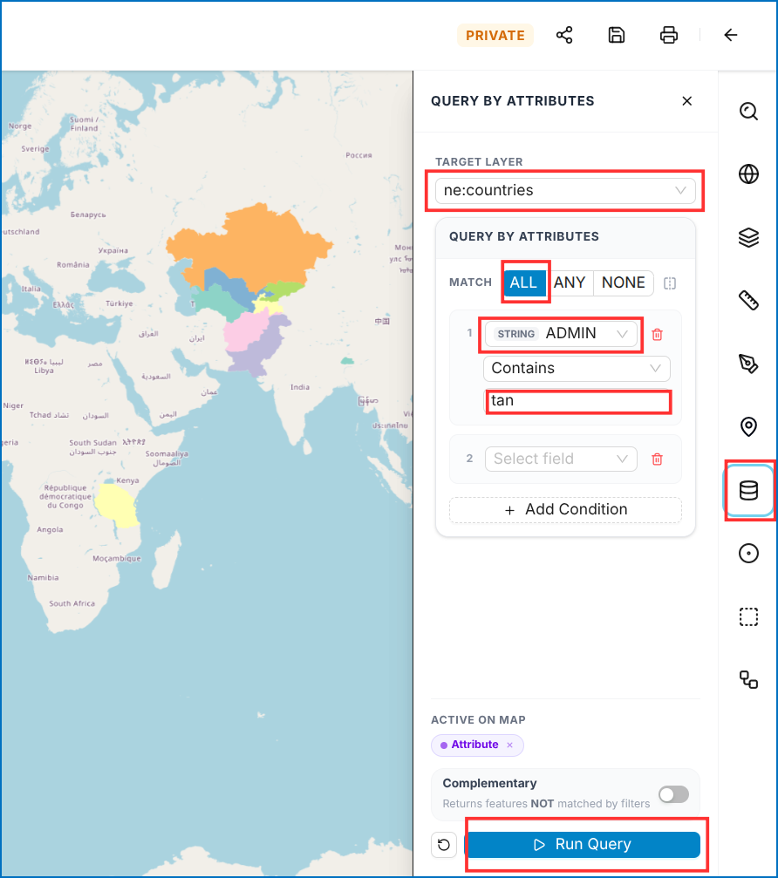Screen dimensions: 778x878
Task: Click the print icon
Action: tap(669, 35)
